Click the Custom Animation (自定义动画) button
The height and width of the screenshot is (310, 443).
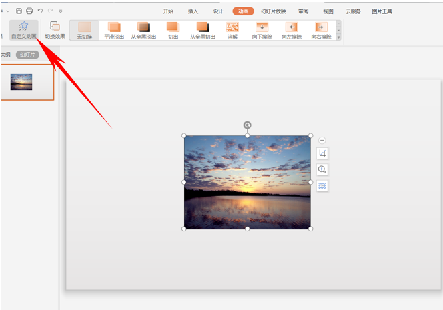(x=24, y=30)
